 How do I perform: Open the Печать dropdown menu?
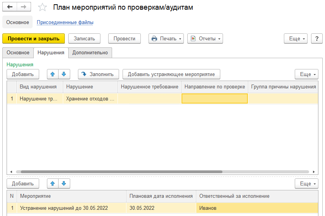click(x=166, y=38)
